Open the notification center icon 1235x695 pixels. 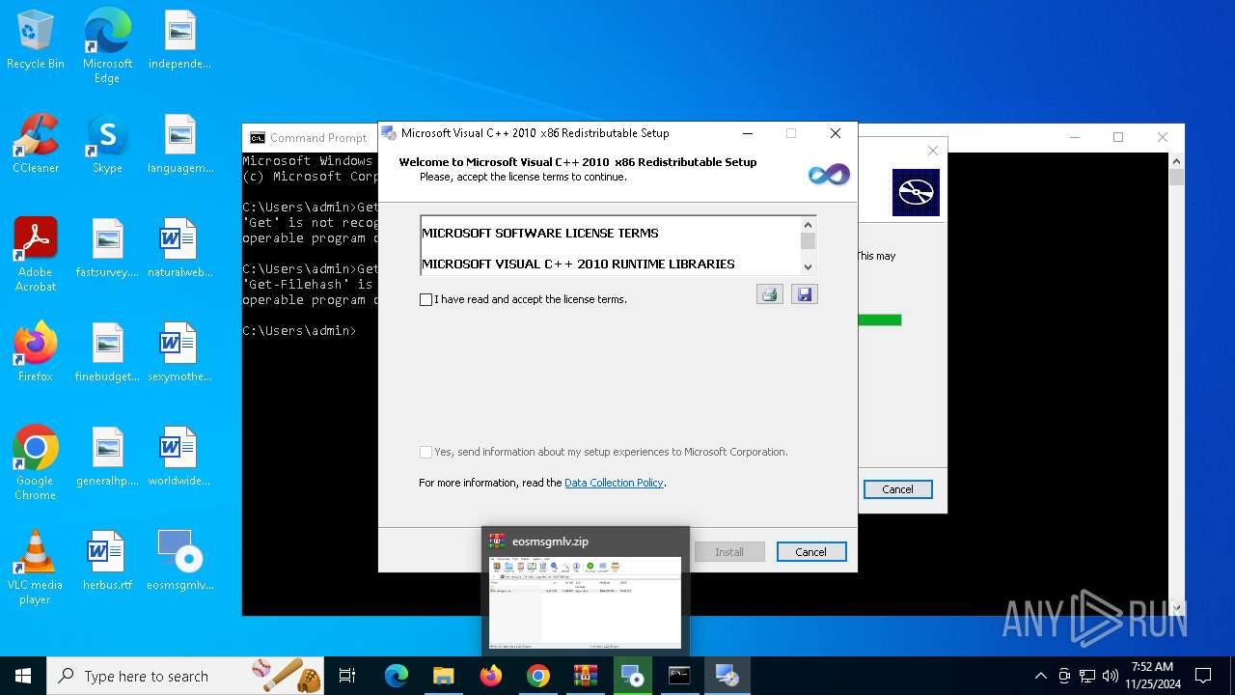click(x=1203, y=676)
